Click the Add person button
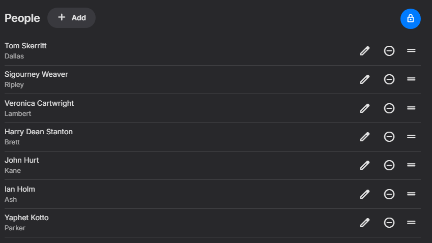This screenshot has height=243, width=432. tap(71, 18)
